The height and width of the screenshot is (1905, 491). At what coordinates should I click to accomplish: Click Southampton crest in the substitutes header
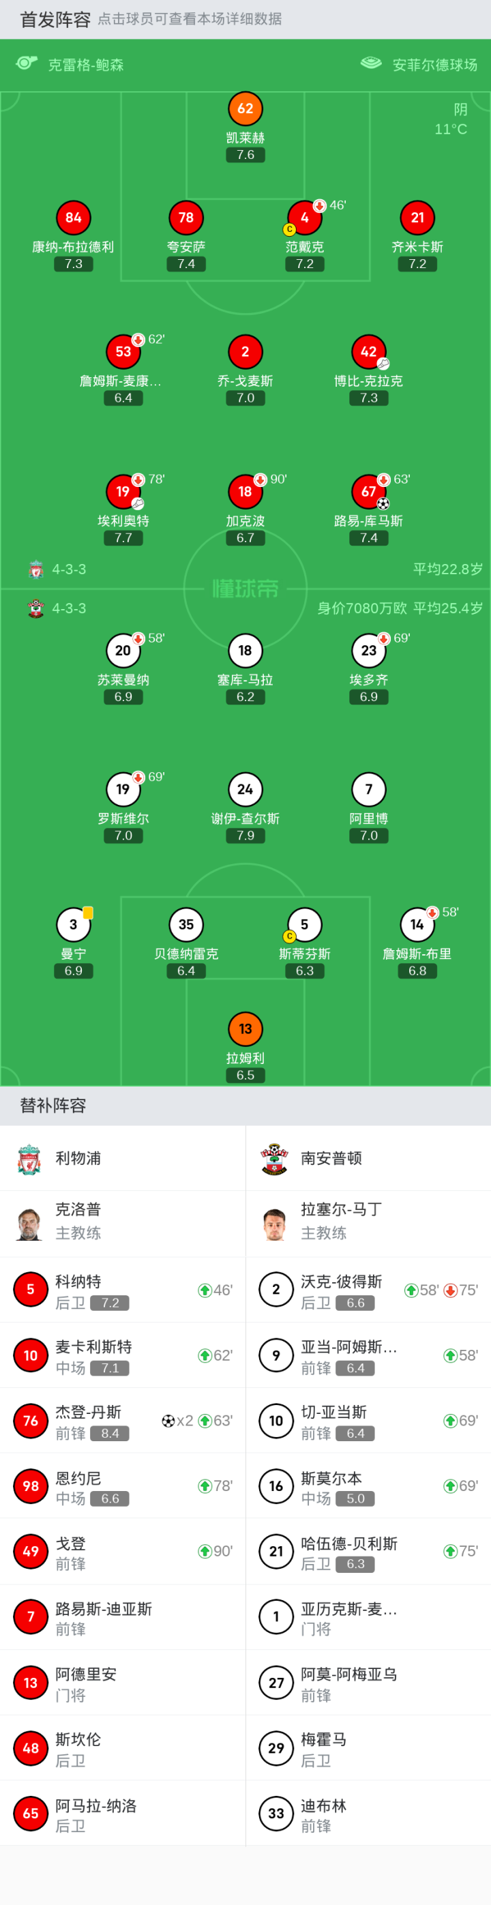tap(274, 1158)
